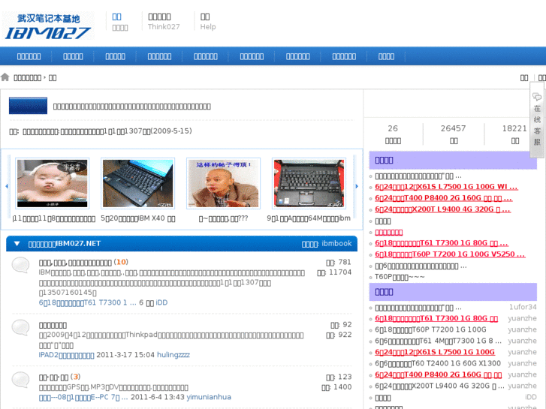The image size is (546, 409).
Task: Open lower list X200T L9400 4G 320G post
Action: 439,386
